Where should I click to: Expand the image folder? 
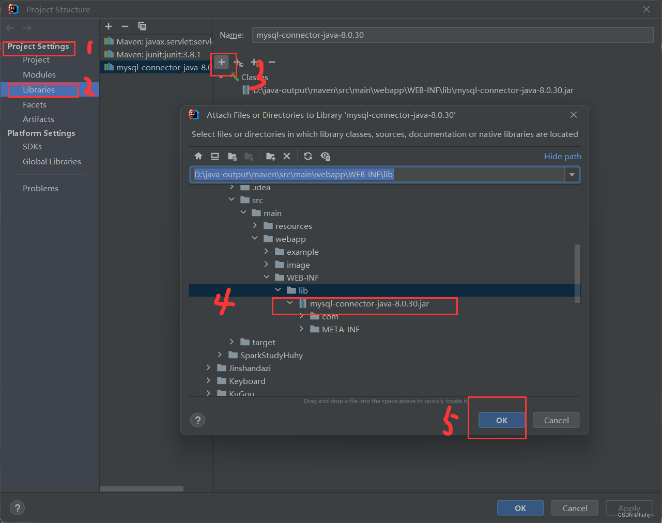point(267,264)
